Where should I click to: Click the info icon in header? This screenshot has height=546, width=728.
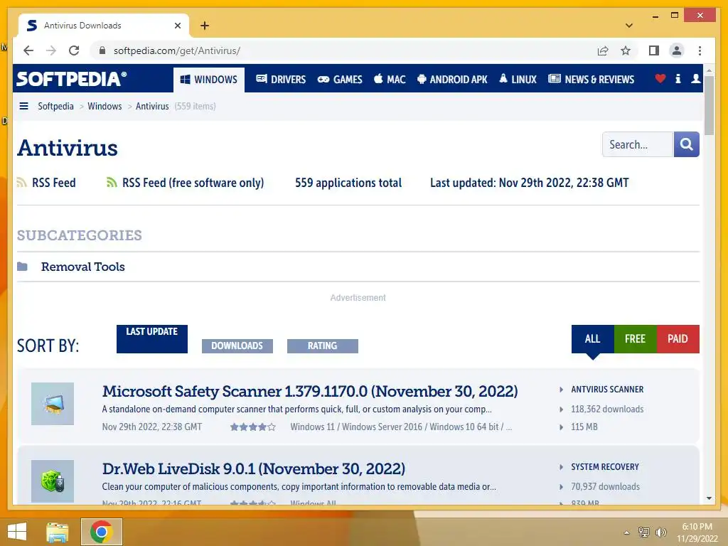click(678, 78)
